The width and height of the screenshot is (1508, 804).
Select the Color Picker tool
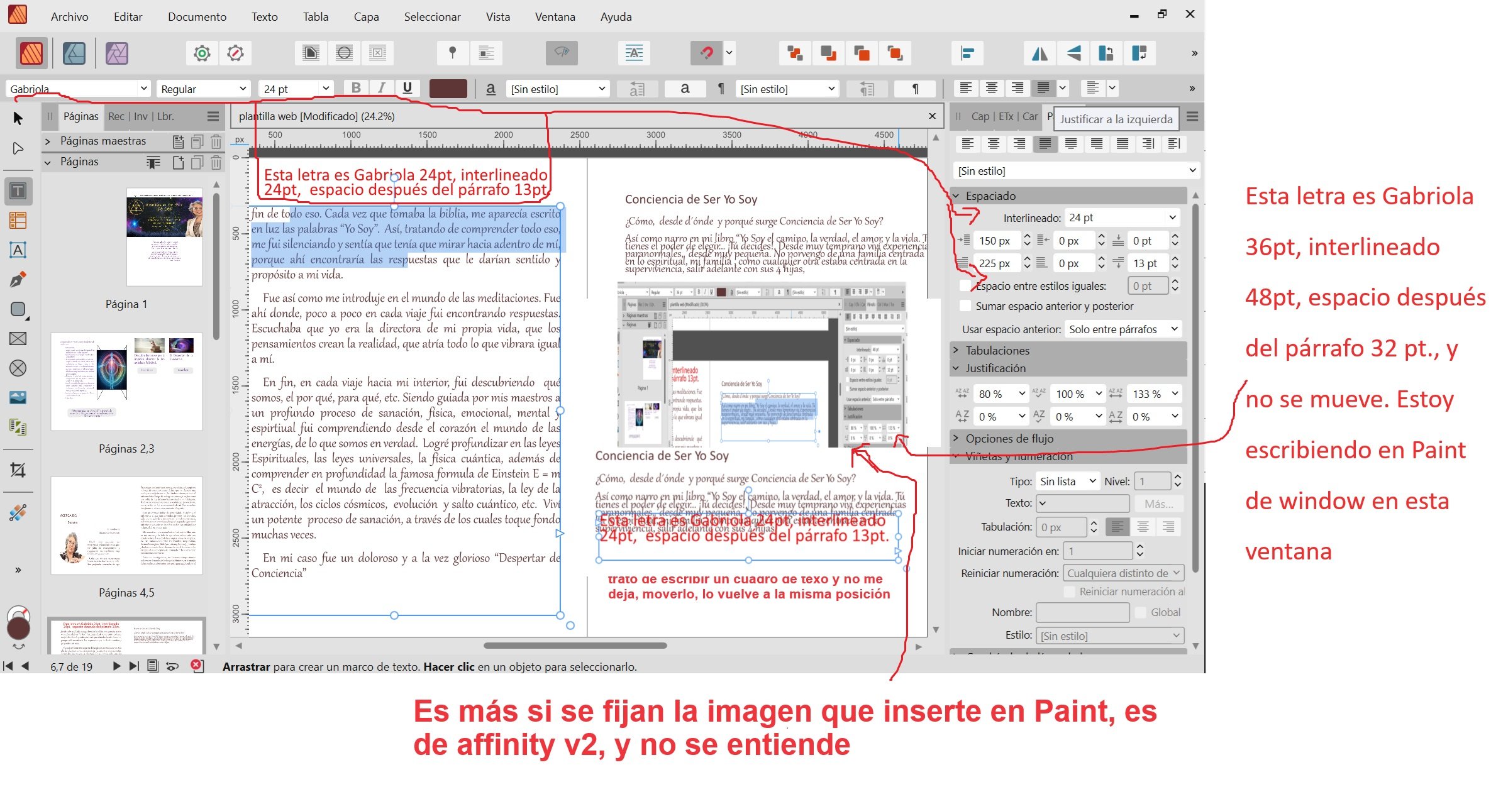coord(18,512)
